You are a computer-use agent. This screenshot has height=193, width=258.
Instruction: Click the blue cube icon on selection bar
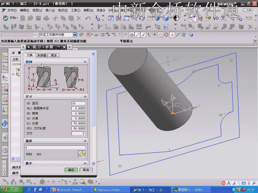(x=191, y=35)
